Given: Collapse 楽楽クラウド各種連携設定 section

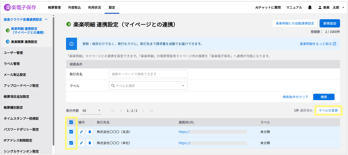Looking at the screenshot, I should coord(46,19).
